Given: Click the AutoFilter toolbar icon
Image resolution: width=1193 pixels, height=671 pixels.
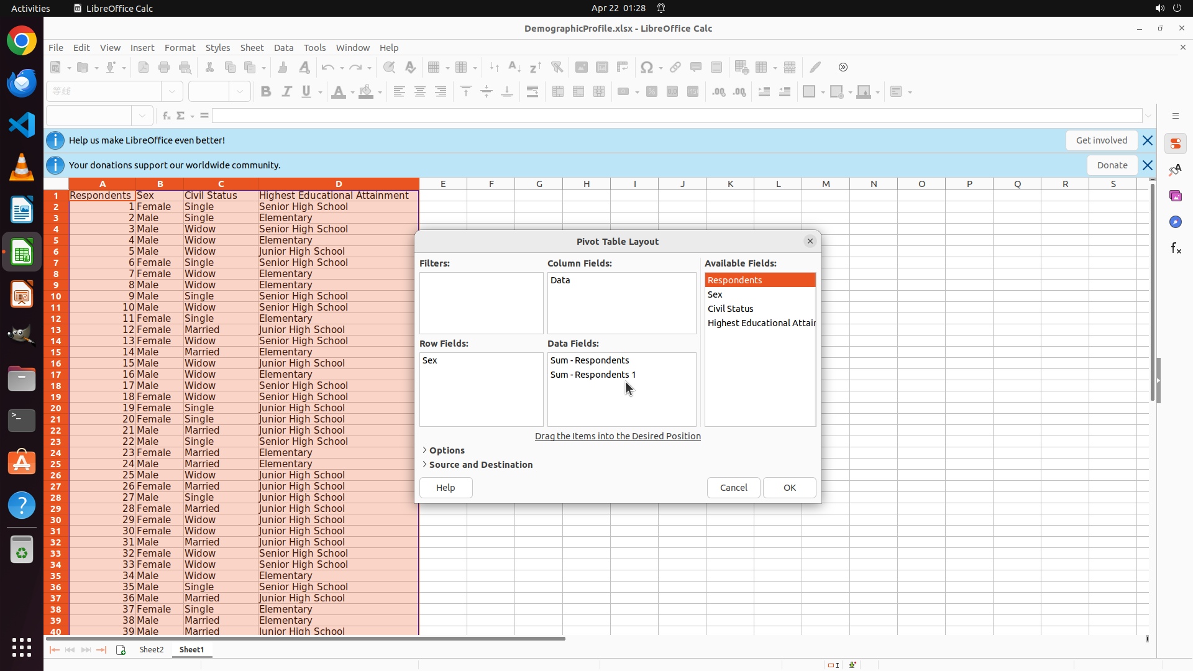Looking at the screenshot, I should click(557, 67).
